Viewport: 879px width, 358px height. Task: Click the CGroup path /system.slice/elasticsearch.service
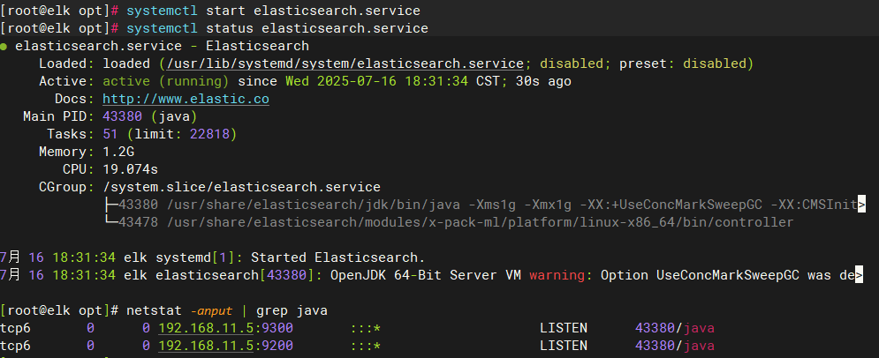[x=241, y=187]
